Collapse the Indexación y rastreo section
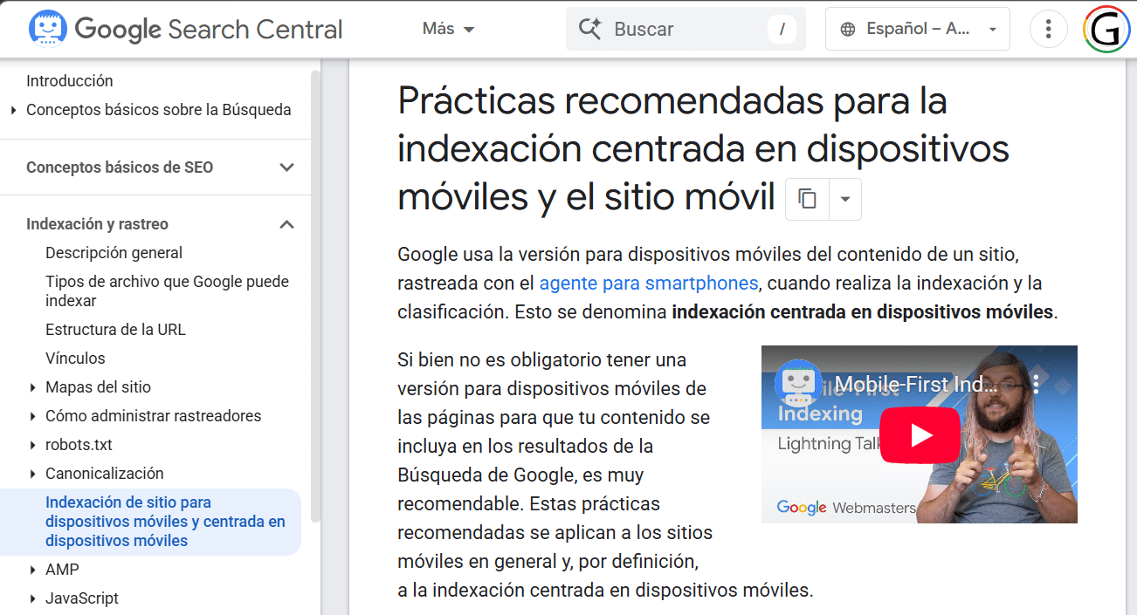The width and height of the screenshot is (1137, 615). tap(286, 224)
